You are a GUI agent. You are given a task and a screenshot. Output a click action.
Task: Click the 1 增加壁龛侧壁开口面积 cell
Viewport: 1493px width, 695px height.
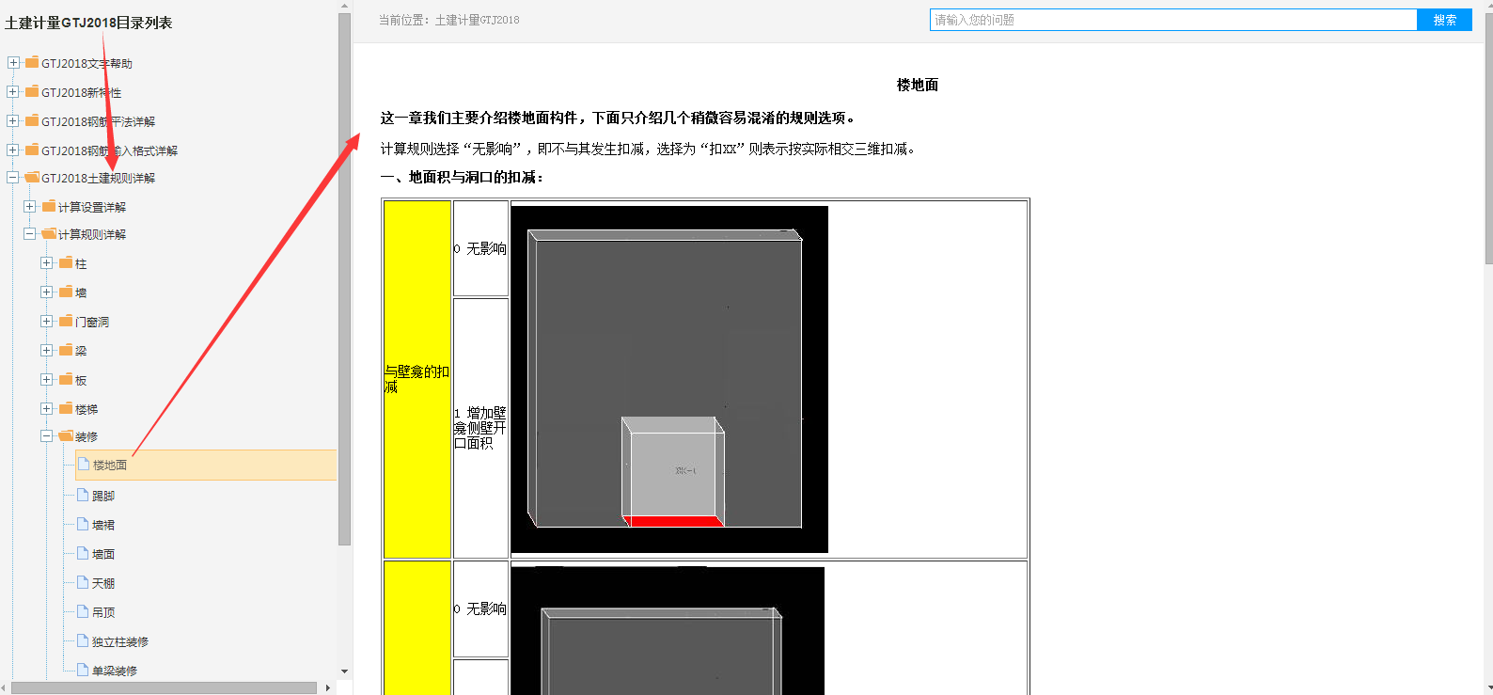click(x=480, y=428)
